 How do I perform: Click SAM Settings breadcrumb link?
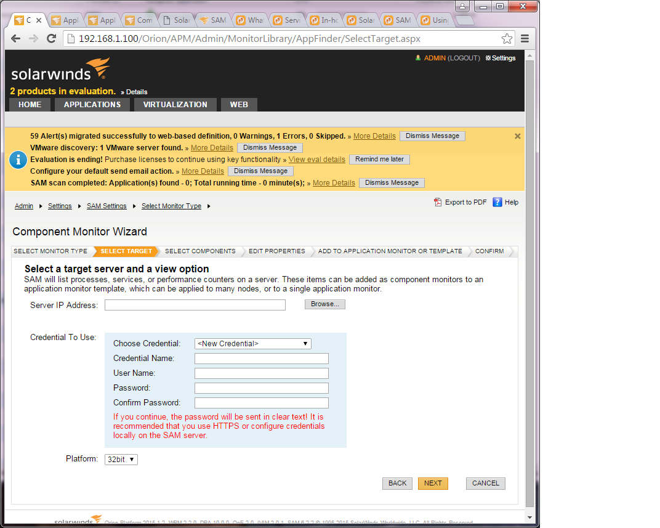107,206
